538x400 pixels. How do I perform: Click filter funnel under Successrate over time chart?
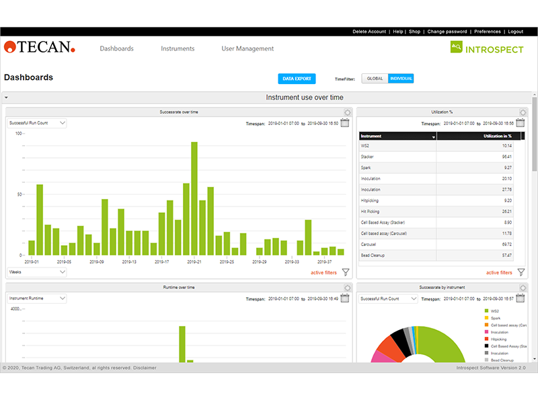(346, 272)
